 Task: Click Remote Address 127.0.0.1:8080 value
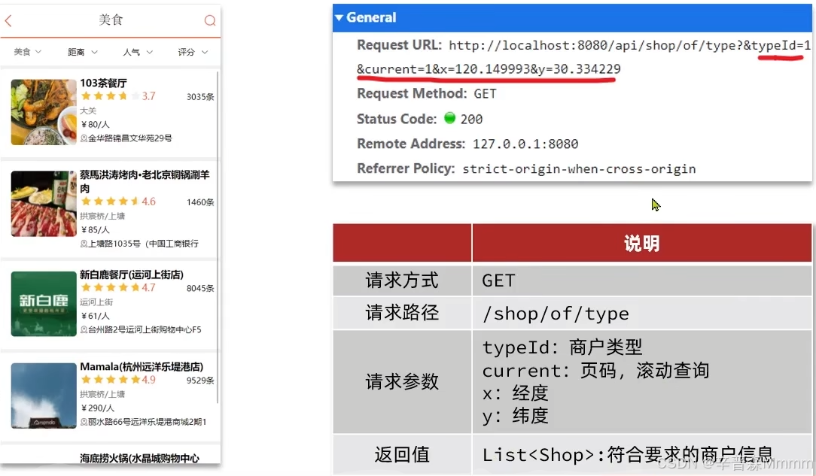tap(525, 144)
